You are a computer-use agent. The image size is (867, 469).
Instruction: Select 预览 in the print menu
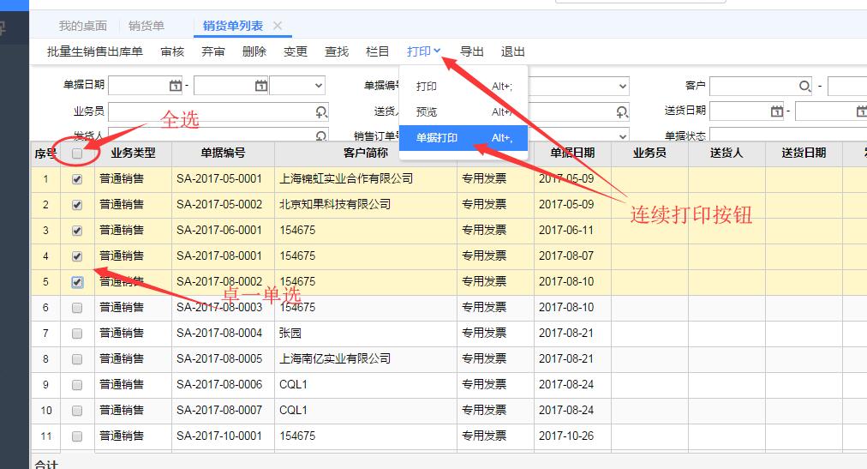[x=427, y=112]
